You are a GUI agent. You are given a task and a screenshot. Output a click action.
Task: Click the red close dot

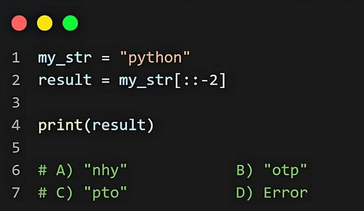click(x=19, y=23)
